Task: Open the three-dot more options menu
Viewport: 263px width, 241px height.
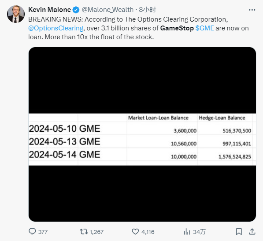Action: pyautogui.click(x=252, y=10)
